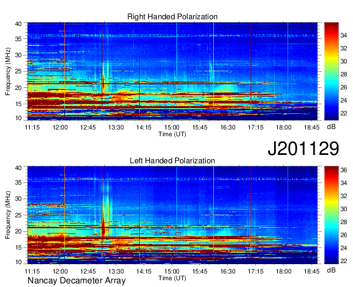
Task: Click 16:30 time tick on left-handed plot
Action: tap(227, 271)
